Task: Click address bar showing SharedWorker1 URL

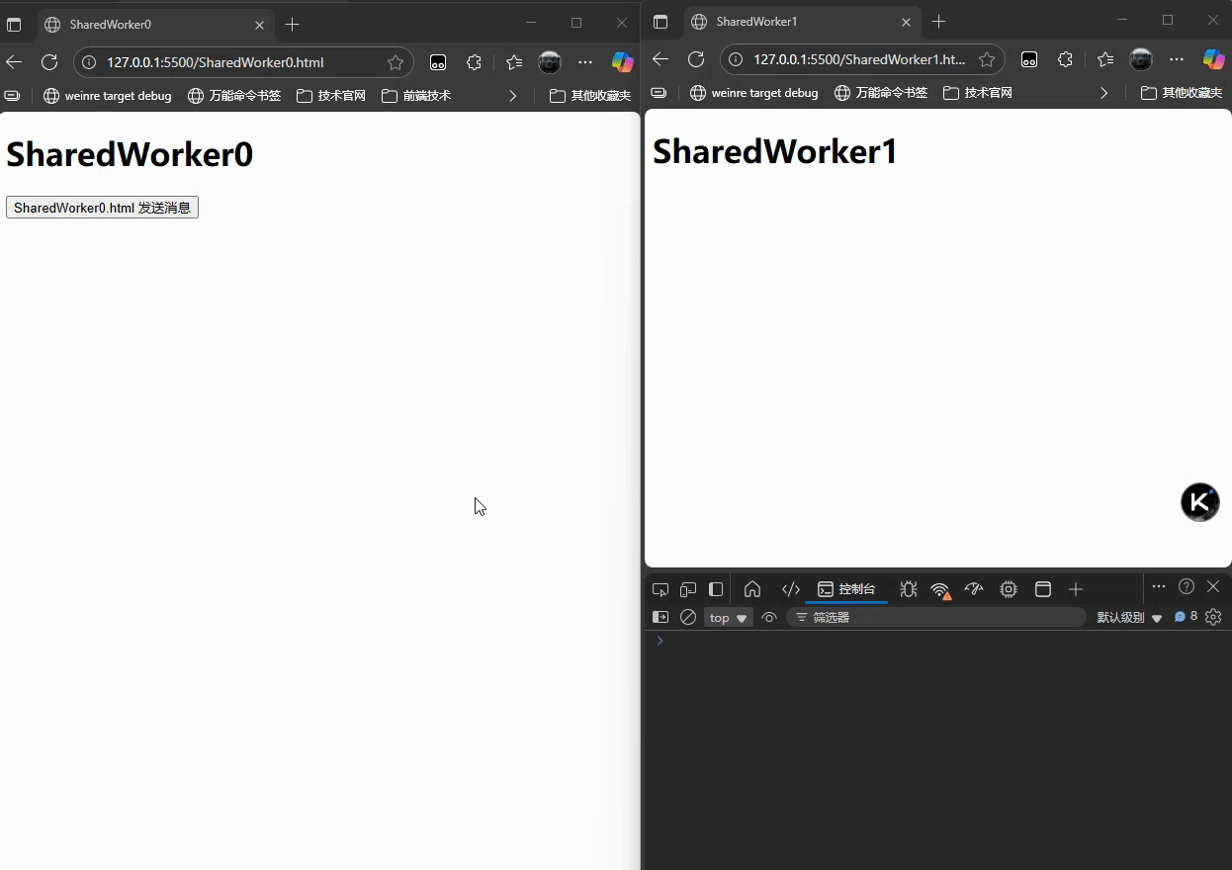Action: click(862, 59)
